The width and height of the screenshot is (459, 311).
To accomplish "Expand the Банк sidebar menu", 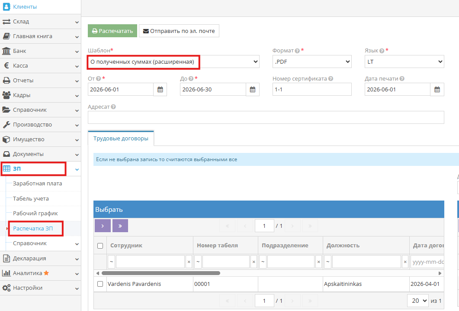I will click(x=40, y=51).
